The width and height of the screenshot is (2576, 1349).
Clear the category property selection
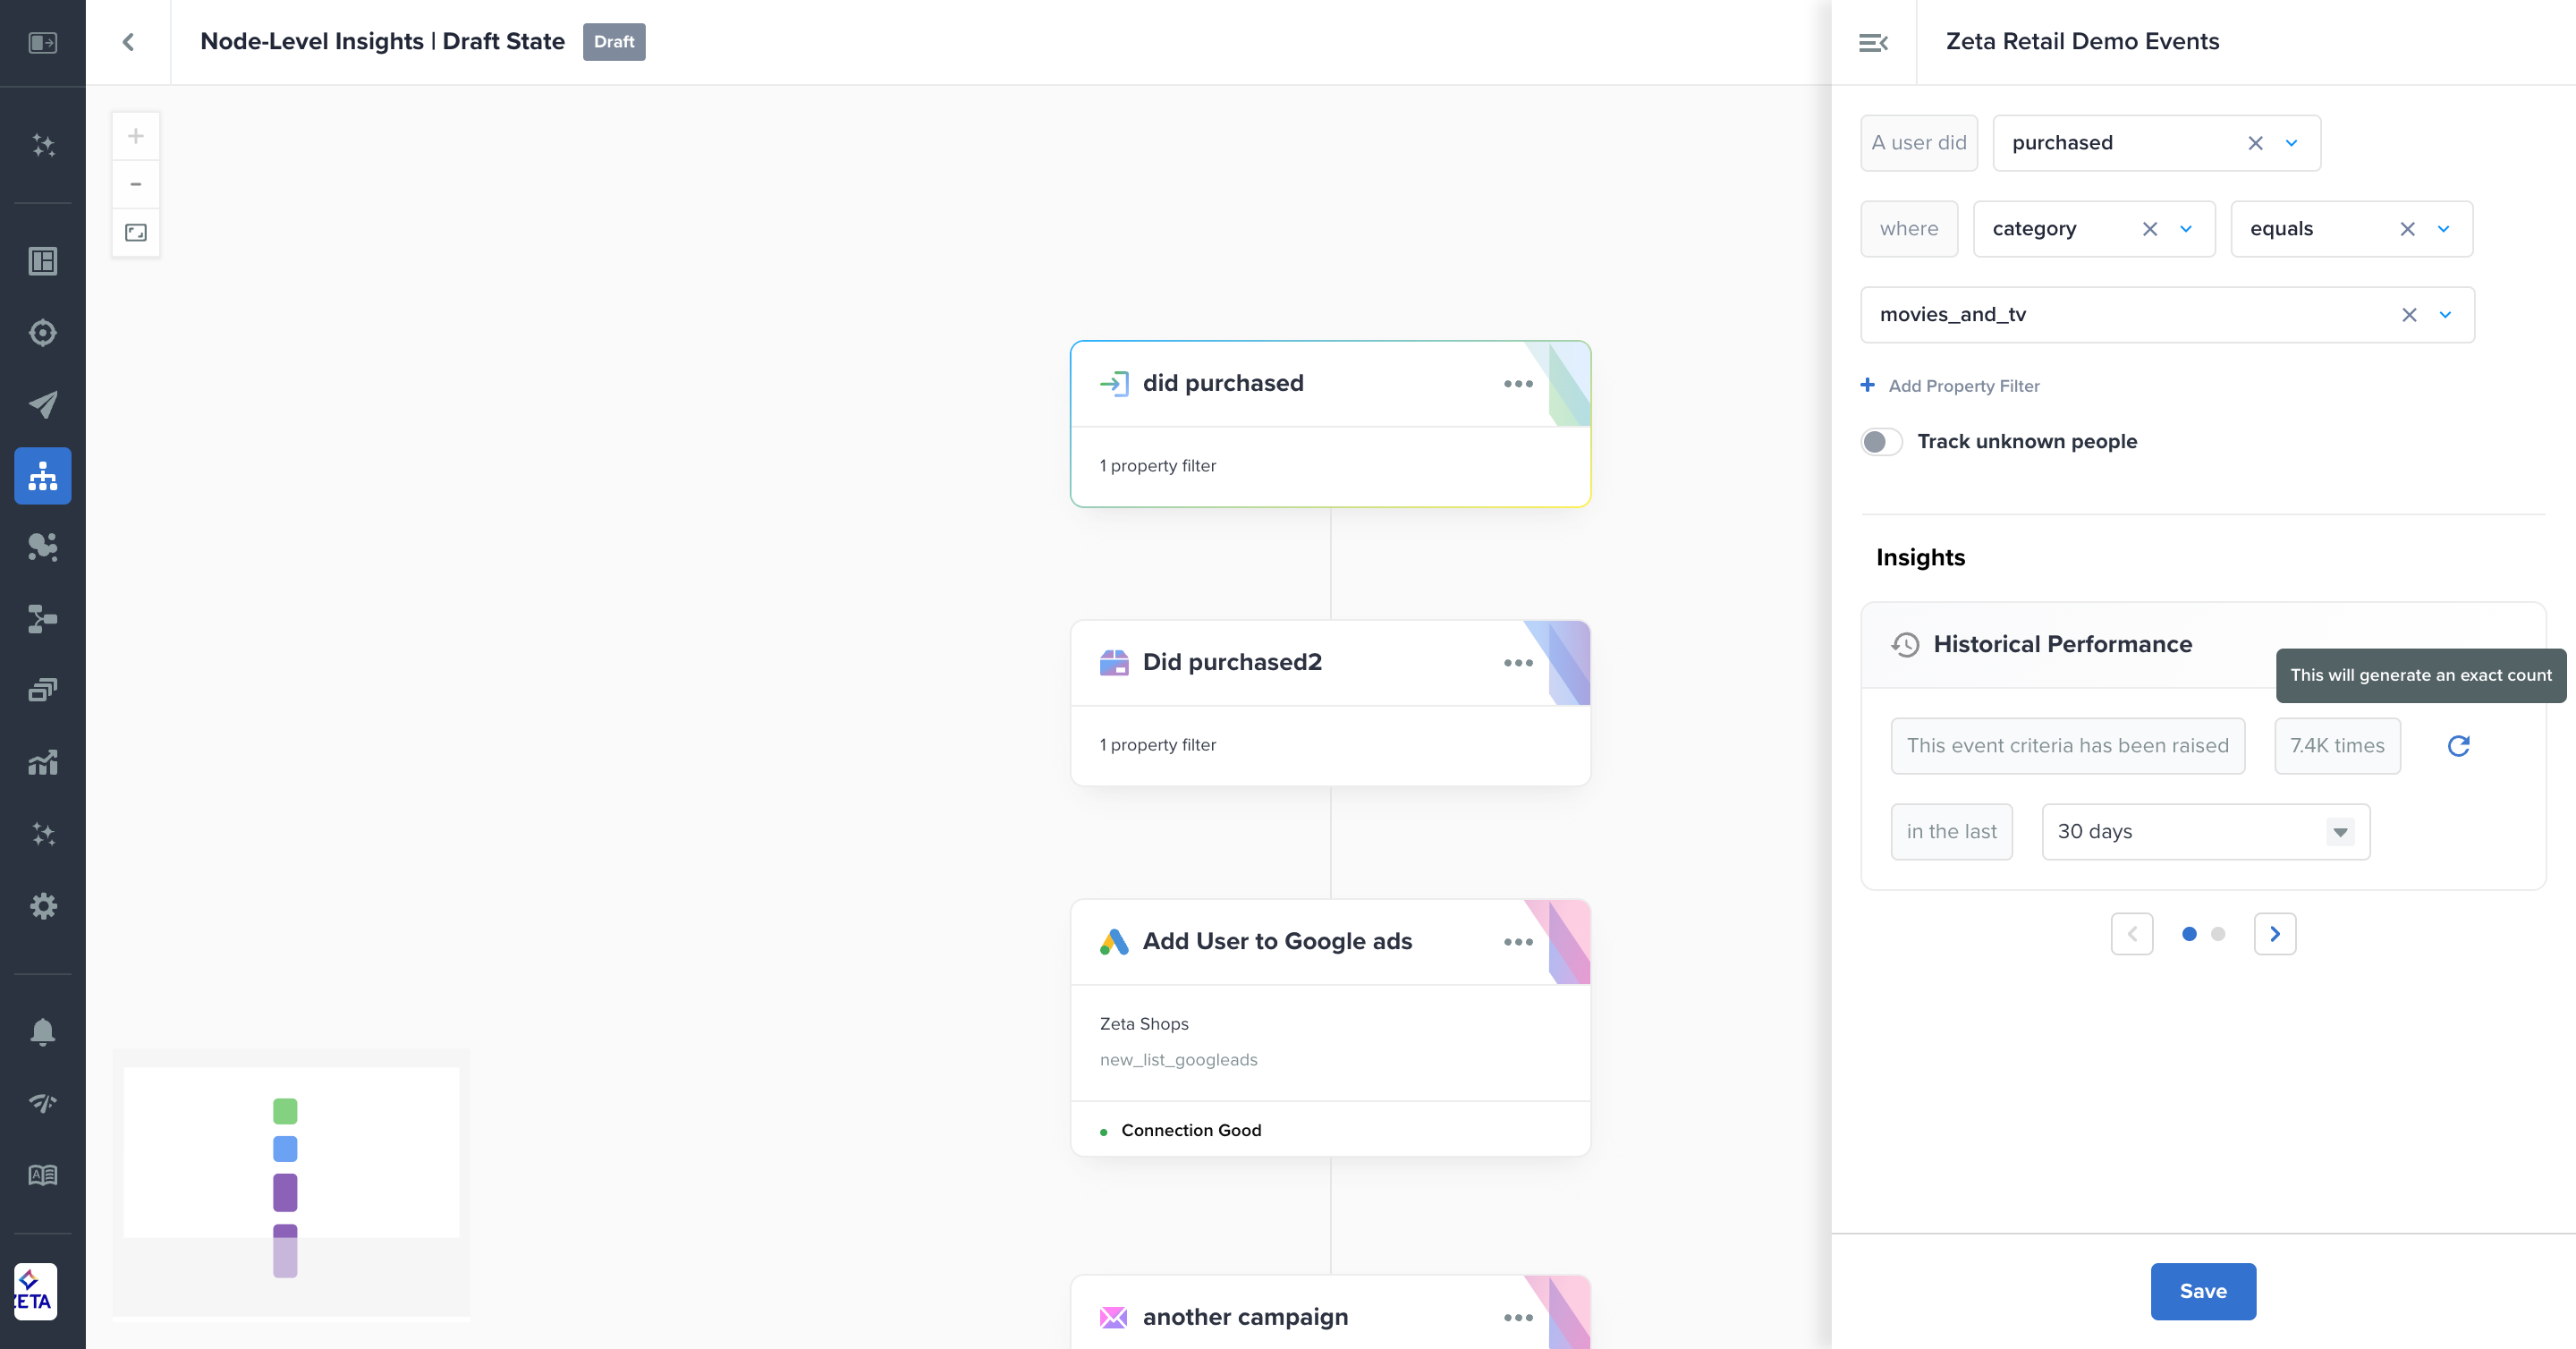[x=2149, y=229]
